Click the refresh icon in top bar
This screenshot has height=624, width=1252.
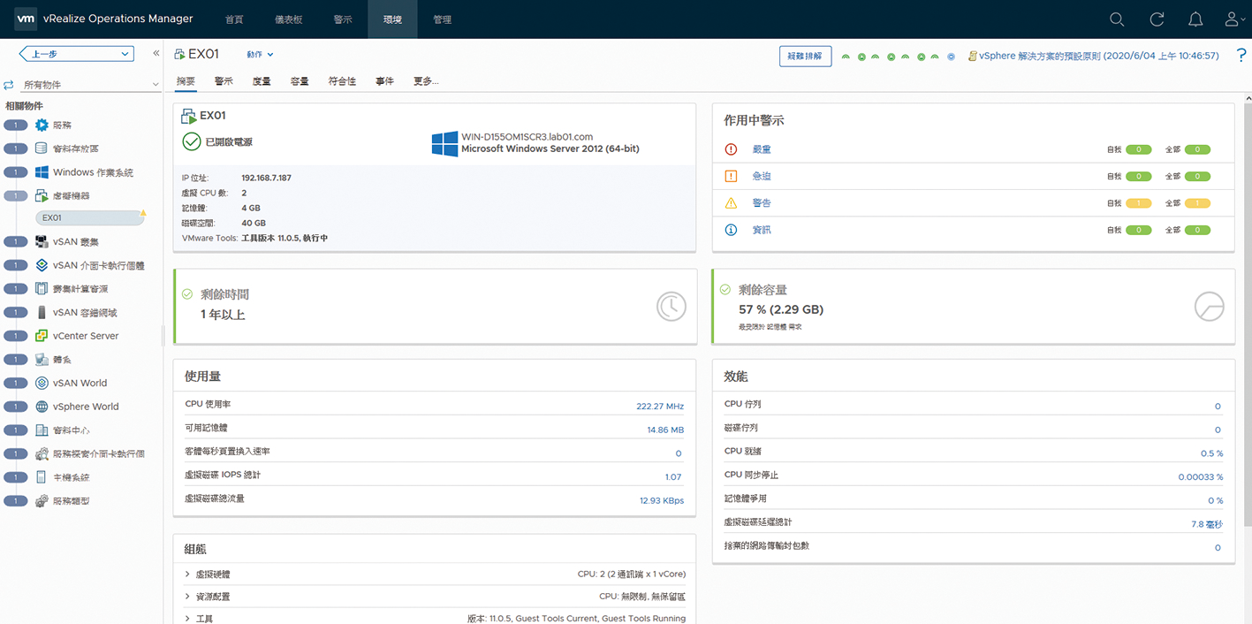(1157, 19)
